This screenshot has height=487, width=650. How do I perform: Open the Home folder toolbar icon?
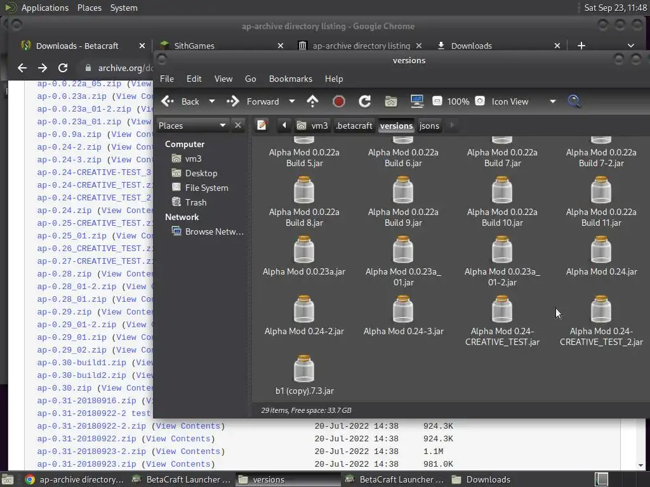(x=390, y=101)
